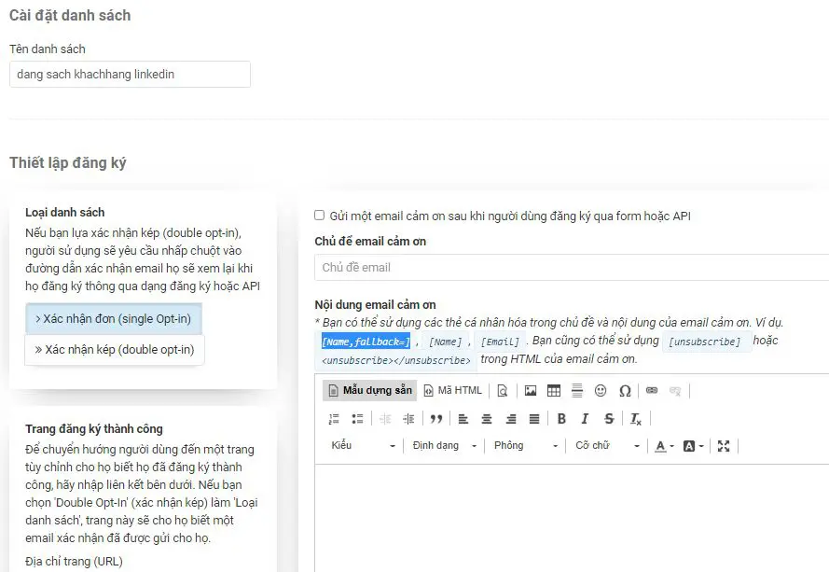The image size is (829, 572).
Task: Maximize the editor to fullscreen
Action: 724,446
